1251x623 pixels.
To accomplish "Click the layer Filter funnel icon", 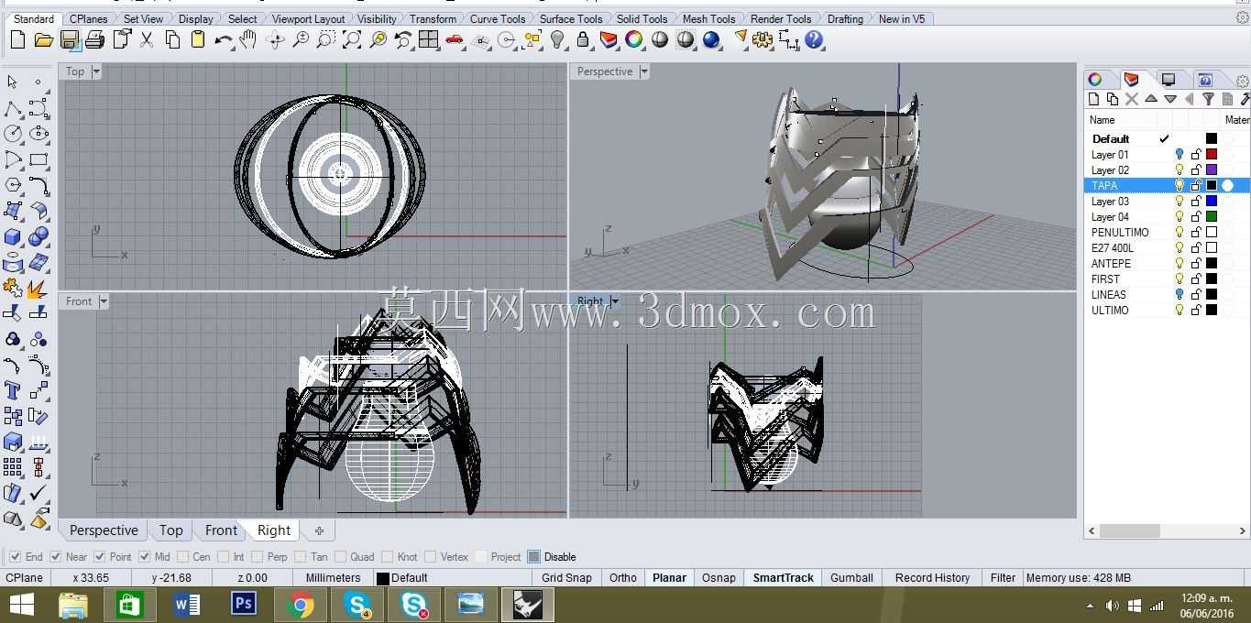I will coord(1208,99).
